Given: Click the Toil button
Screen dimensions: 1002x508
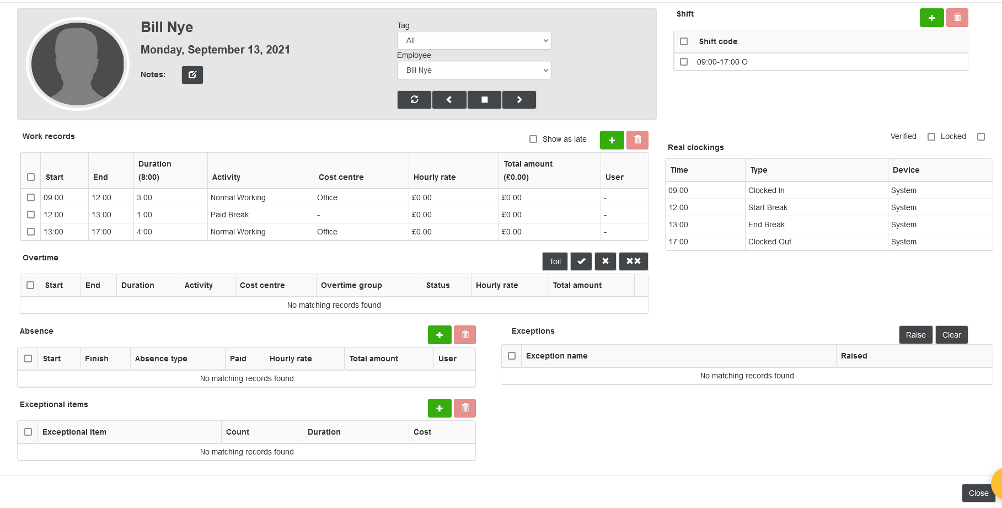Looking at the screenshot, I should coord(555,261).
